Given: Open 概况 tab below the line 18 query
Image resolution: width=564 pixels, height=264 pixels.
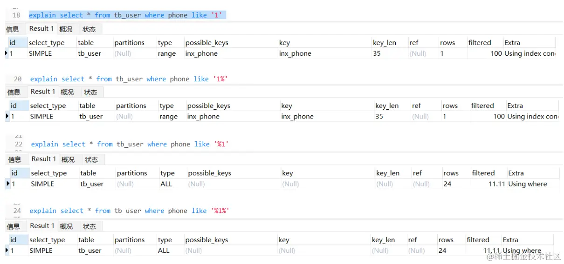Looking at the screenshot, I should point(66,29).
